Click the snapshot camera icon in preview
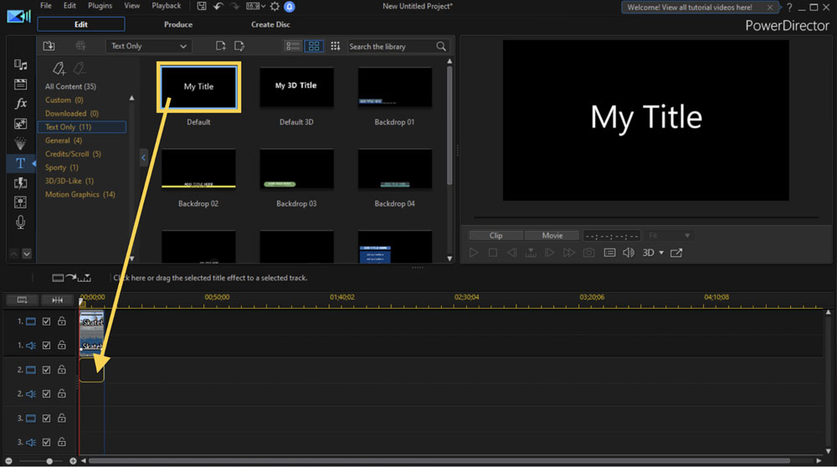 pos(589,253)
